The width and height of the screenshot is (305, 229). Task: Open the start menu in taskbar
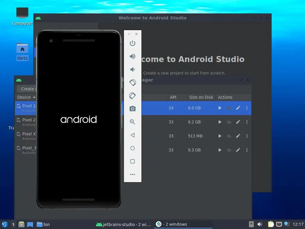click(x=5, y=224)
